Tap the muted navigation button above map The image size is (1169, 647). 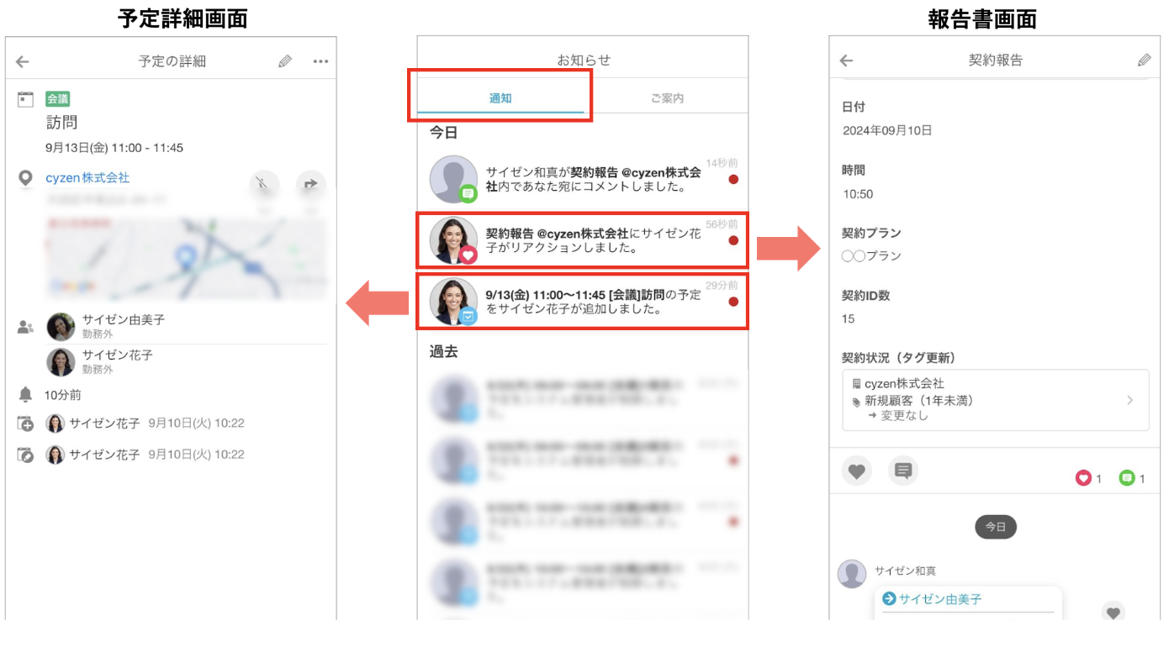click(x=264, y=185)
